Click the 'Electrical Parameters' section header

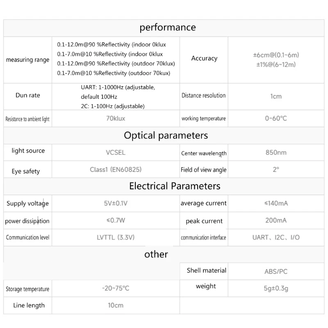175,186
